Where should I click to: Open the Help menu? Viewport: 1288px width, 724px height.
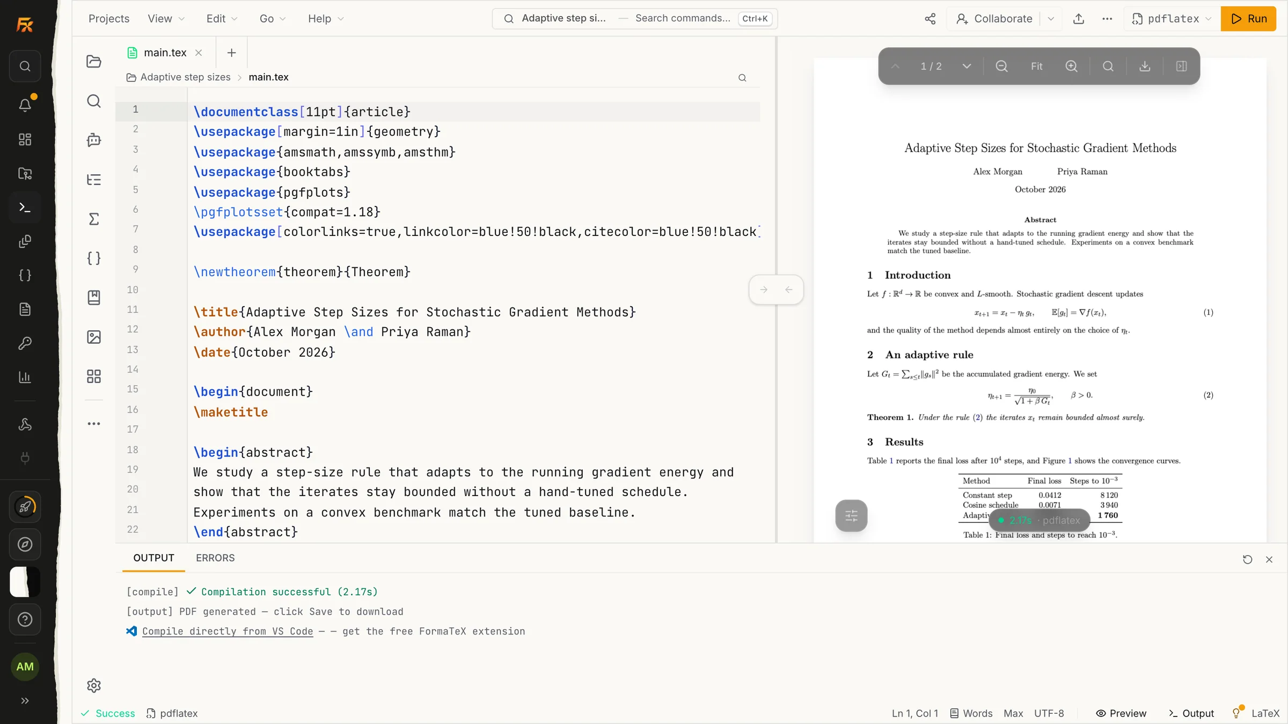tap(326, 19)
